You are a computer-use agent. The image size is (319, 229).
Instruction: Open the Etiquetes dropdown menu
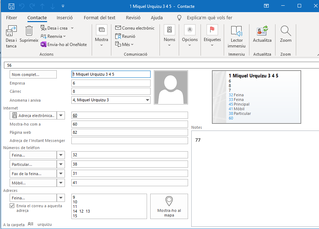pos(212,36)
